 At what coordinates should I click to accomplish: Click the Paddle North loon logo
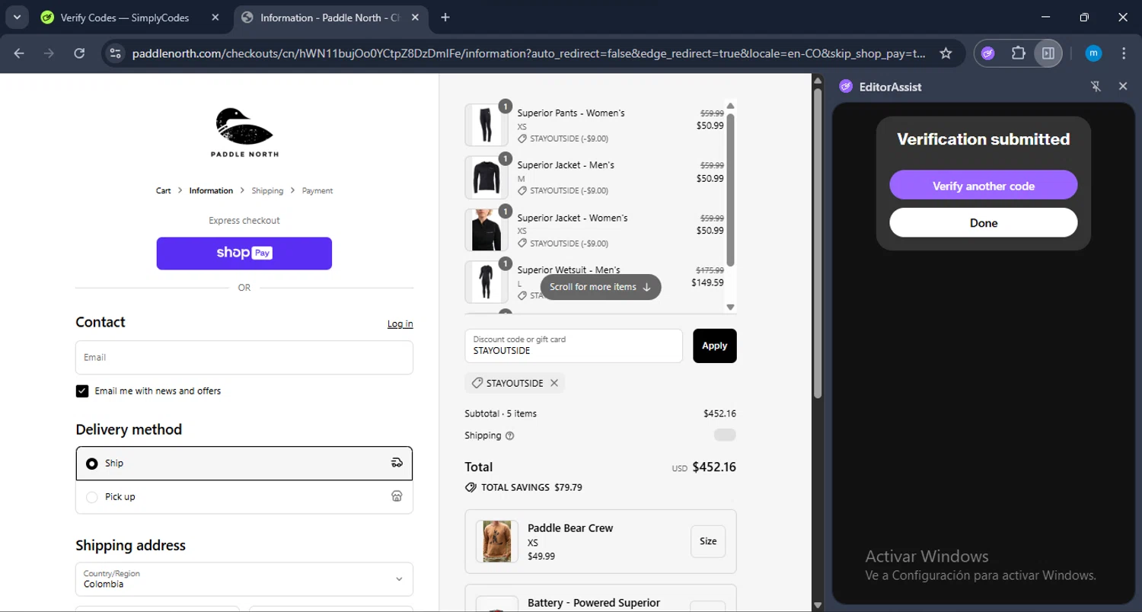point(244,132)
